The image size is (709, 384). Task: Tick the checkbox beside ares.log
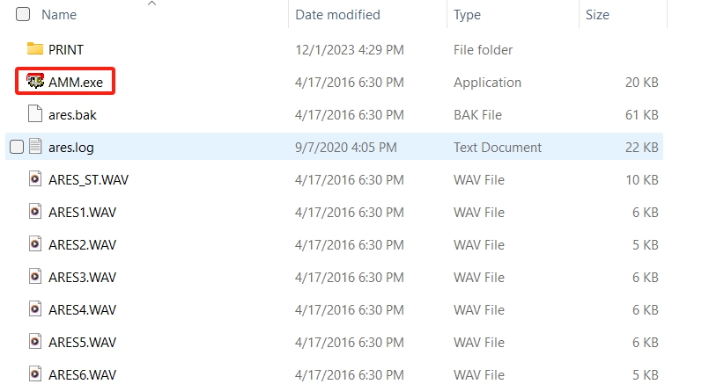tap(16, 147)
